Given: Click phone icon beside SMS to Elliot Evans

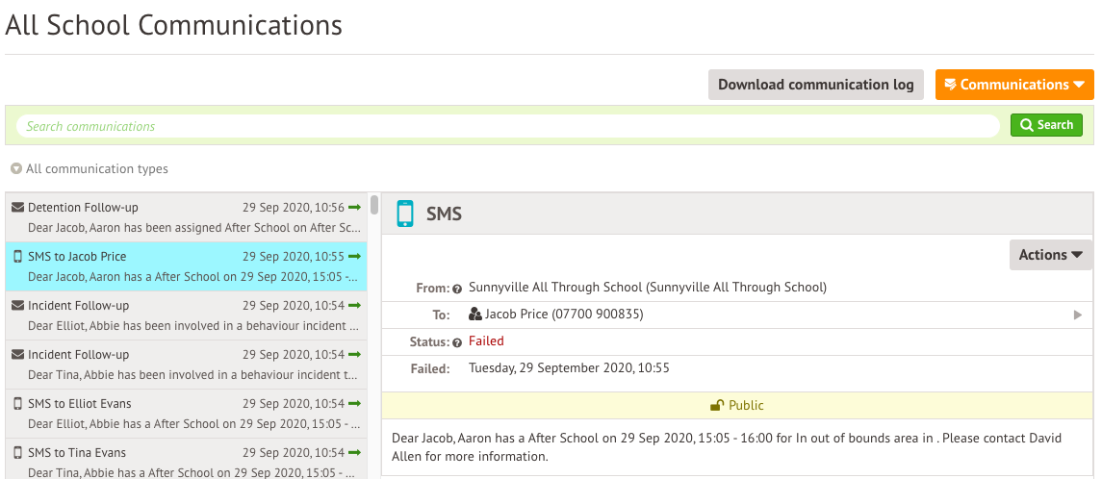Looking at the screenshot, I should 17,404.
